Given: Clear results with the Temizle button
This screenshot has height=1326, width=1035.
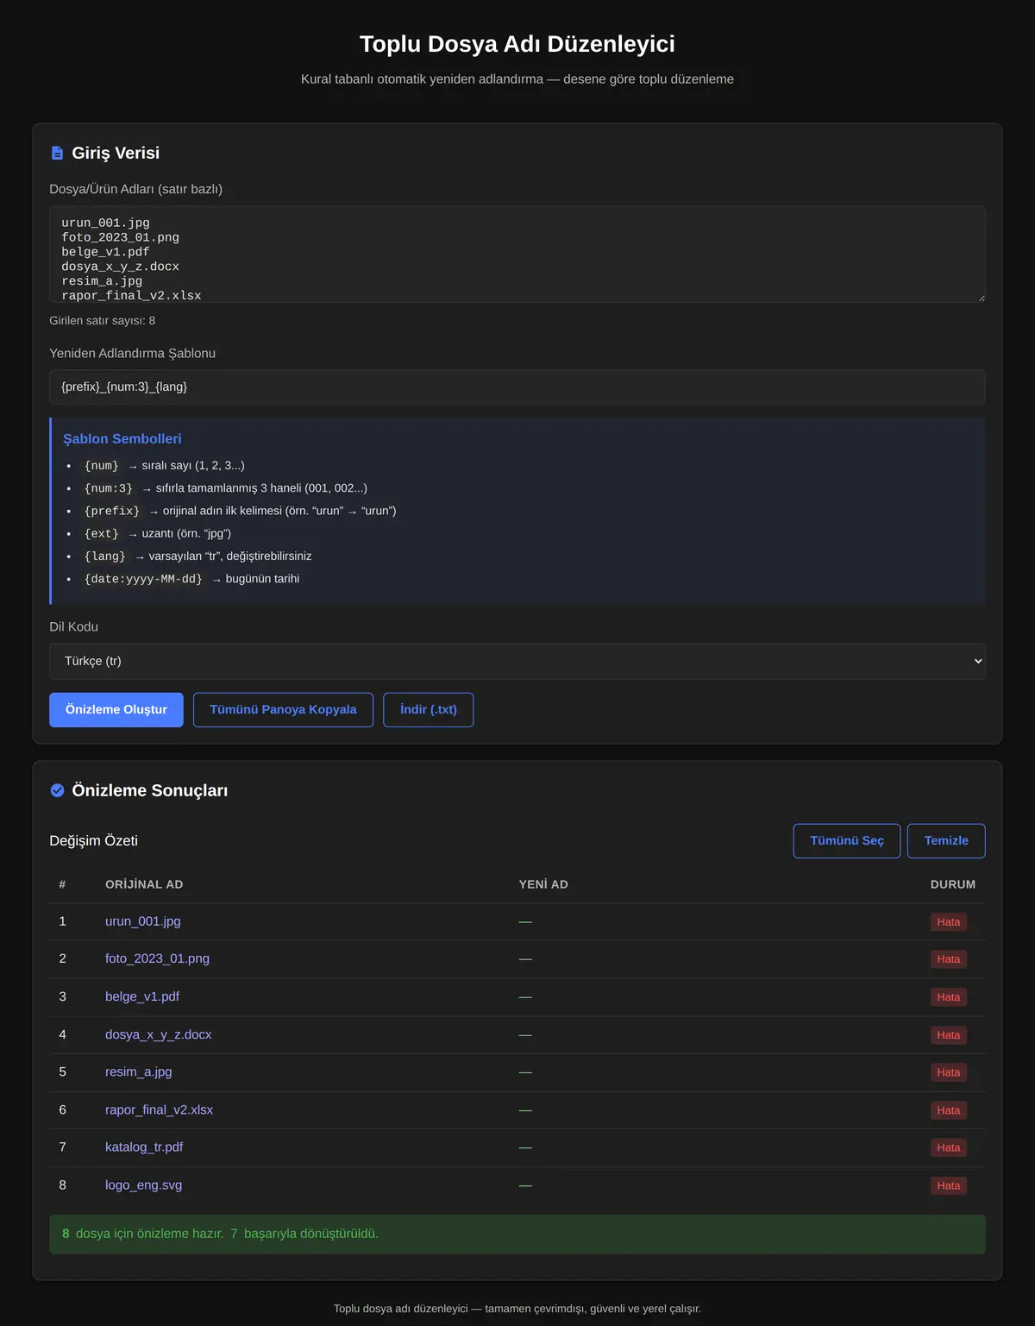Looking at the screenshot, I should click(x=946, y=841).
